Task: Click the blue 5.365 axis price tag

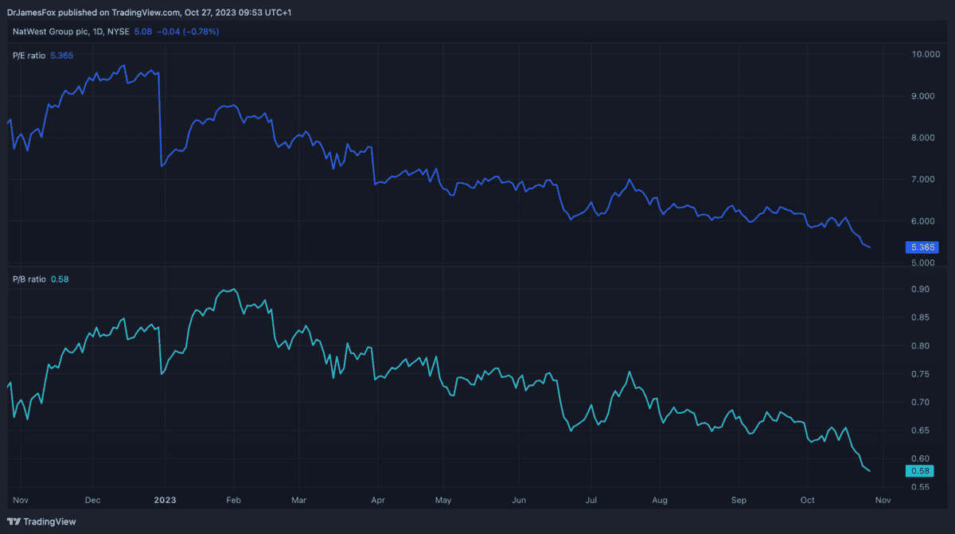Action: tap(921, 248)
